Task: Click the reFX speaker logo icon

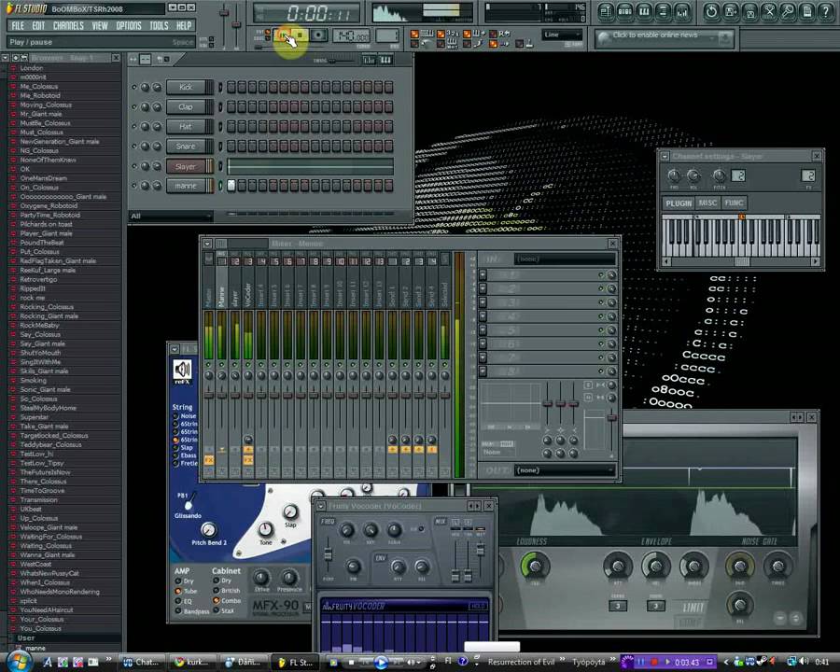Action: click(183, 371)
